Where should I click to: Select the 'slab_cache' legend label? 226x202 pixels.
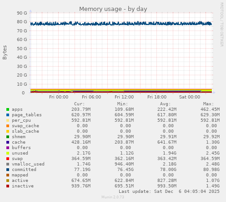tap(25, 131)
